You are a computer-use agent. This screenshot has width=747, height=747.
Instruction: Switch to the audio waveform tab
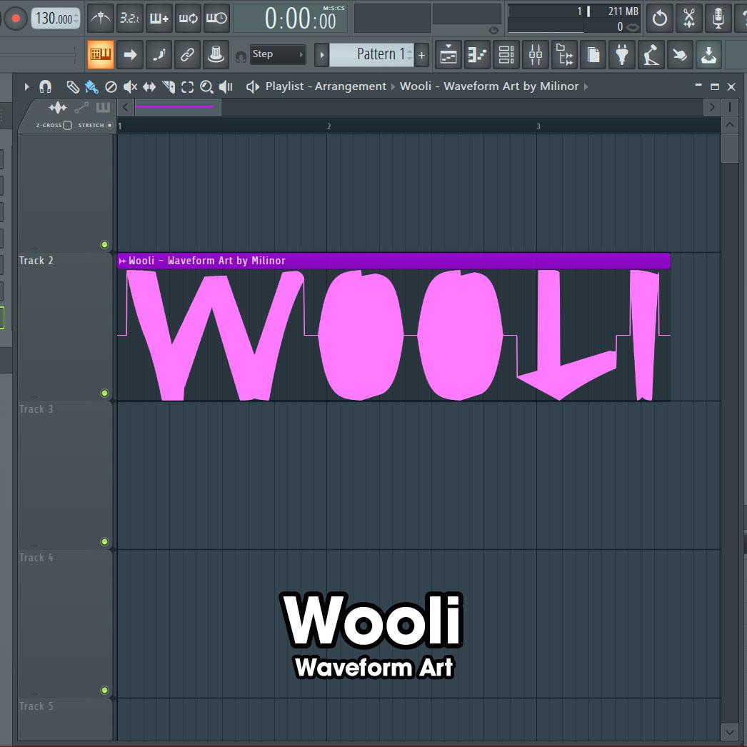click(x=57, y=107)
